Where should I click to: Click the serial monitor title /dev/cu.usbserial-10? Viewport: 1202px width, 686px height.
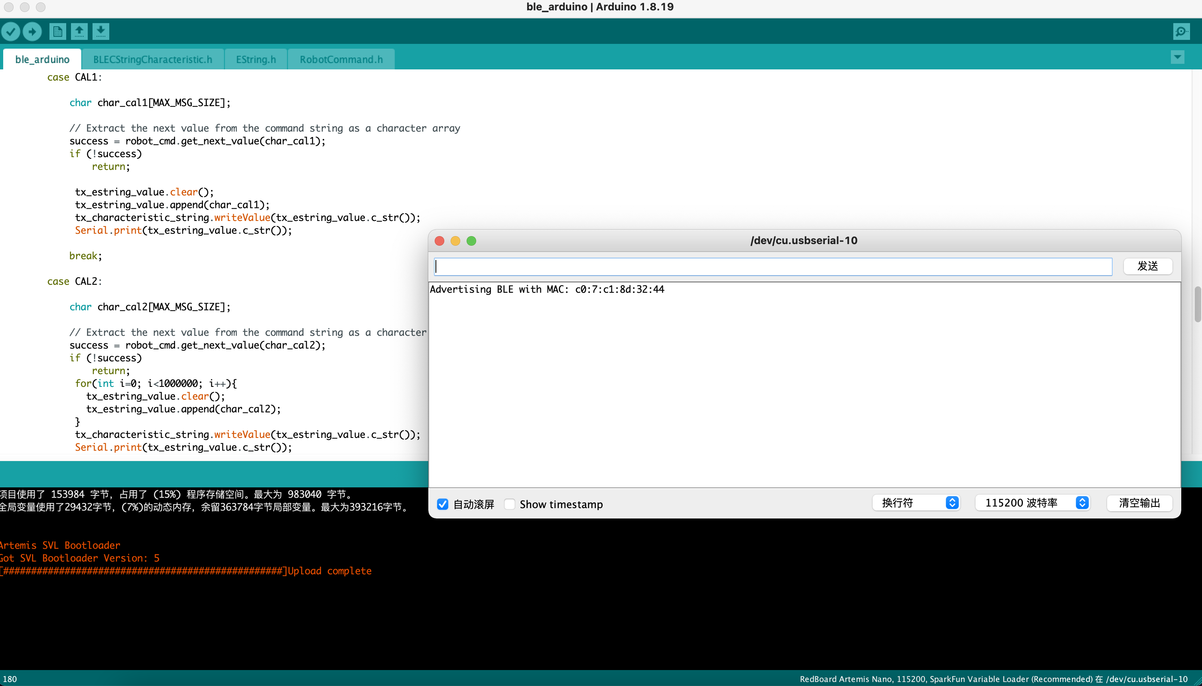(804, 240)
